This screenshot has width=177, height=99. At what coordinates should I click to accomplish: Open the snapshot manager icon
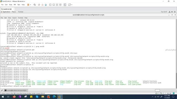tap(46, 5)
